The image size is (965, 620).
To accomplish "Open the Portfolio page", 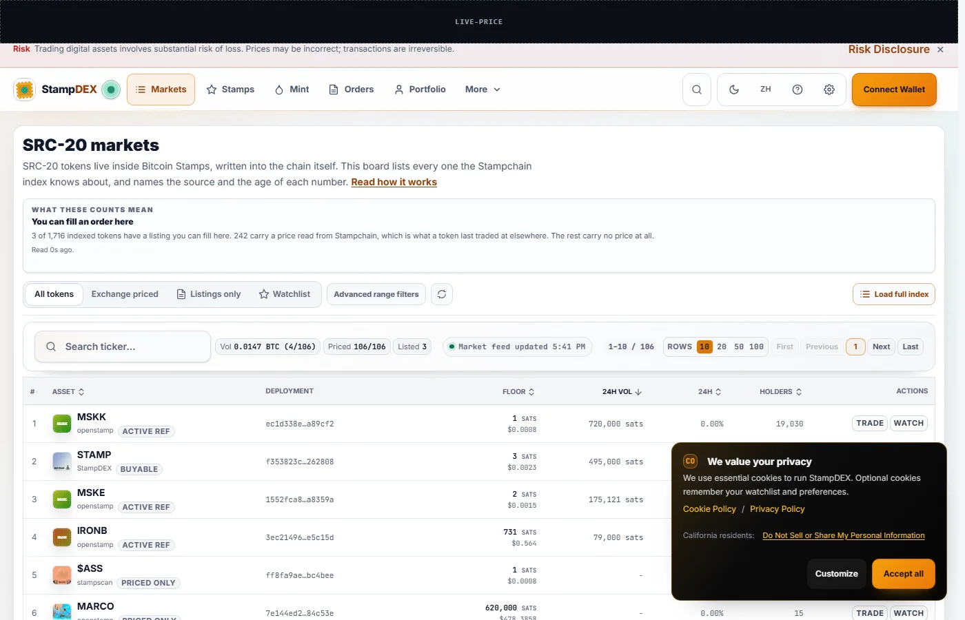I will coord(420,90).
